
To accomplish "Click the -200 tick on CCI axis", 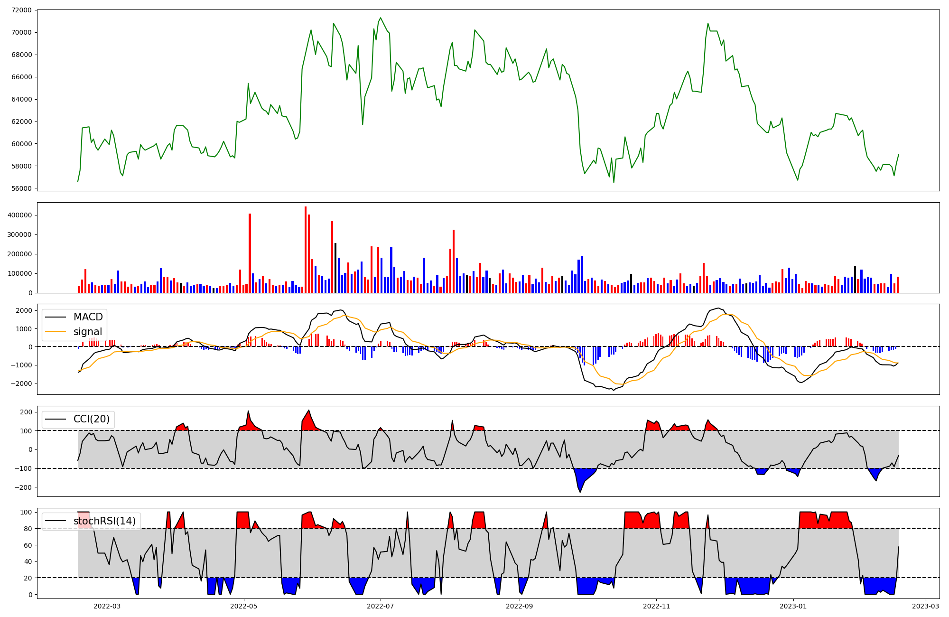I will click(x=23, y=487).
